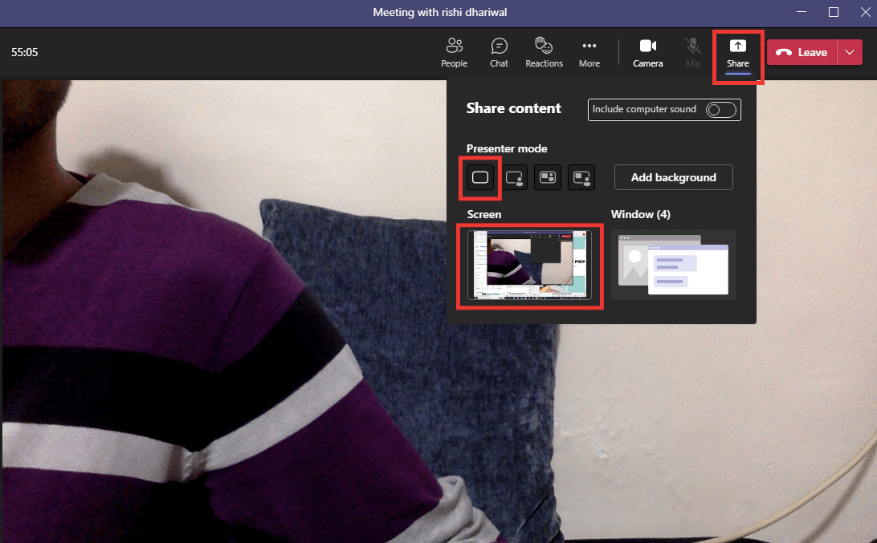Image resolution: width=877 pixels, height=543 pixels.
Task: Enable Include computer sound
Action: [720, 110]
